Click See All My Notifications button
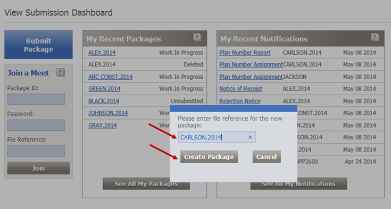The image size is (391, 209). pos(298,184)
